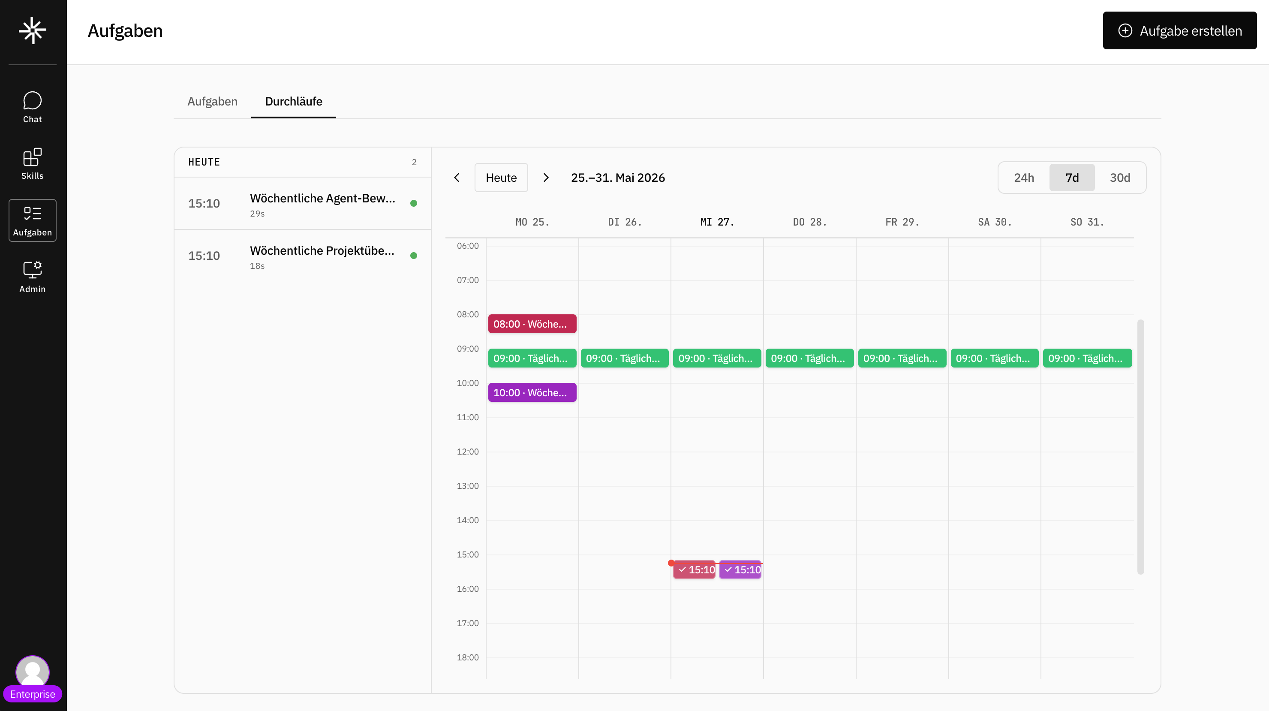This screenshot has height=711, width=1269.
Task: Click the Enterprise badge
Action: click(33, 694)
